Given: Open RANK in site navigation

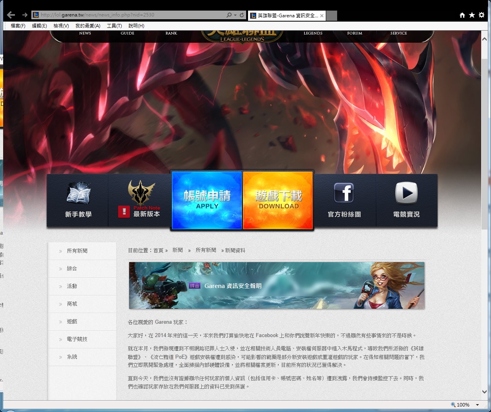Looking at the screenshot, I should pyautogui.click(x=171, y=33).
